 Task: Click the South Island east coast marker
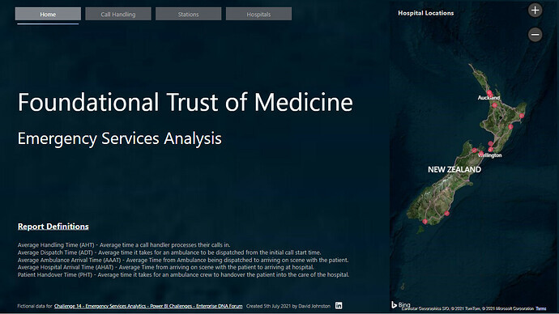coord(446,214)
